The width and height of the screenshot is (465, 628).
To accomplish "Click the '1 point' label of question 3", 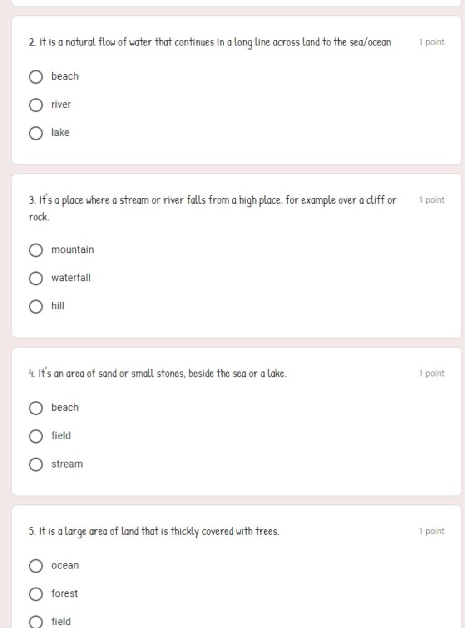I will point(431,200).
